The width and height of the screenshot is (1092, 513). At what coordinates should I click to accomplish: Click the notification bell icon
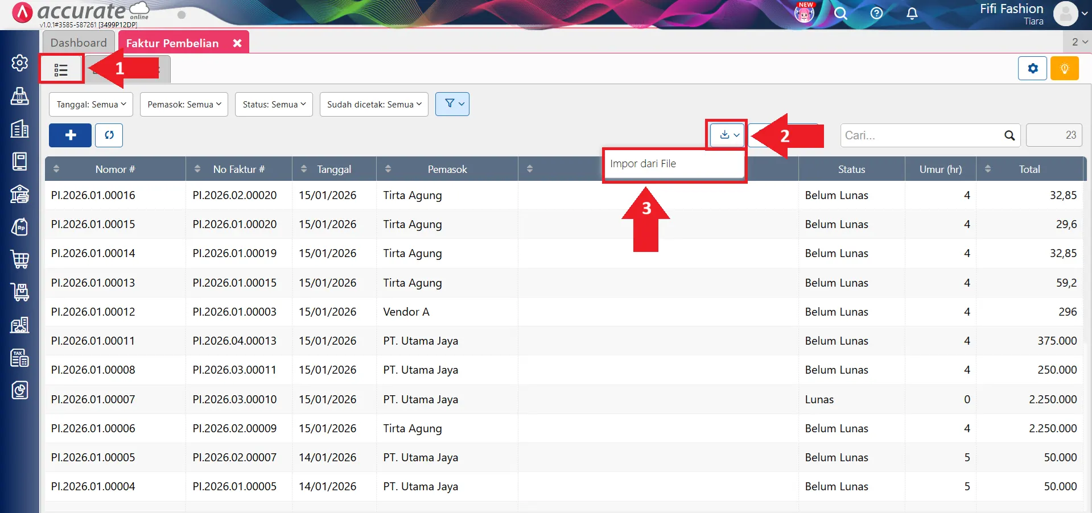[911, 13]
